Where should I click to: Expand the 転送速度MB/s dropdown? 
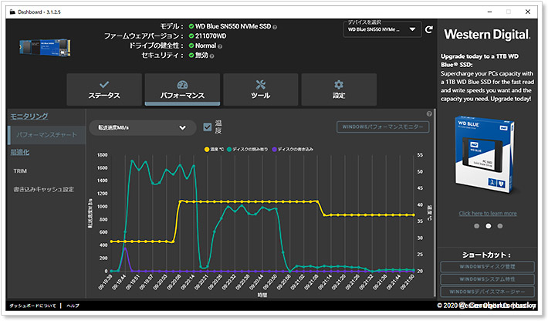(x=143, y=128)
